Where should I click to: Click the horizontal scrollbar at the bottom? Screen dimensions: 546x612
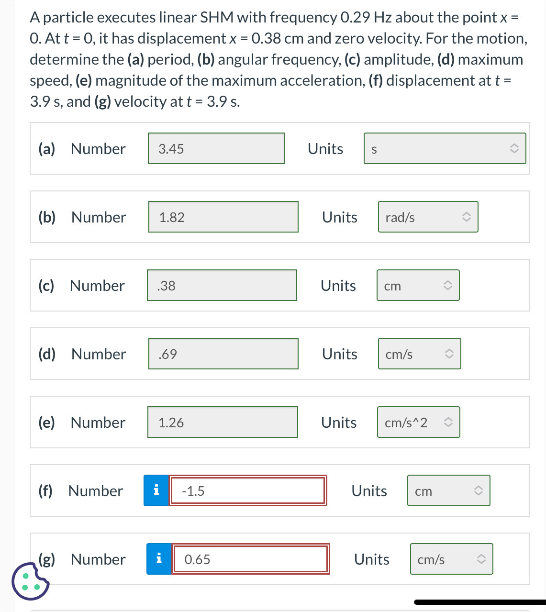coord(479,601)
